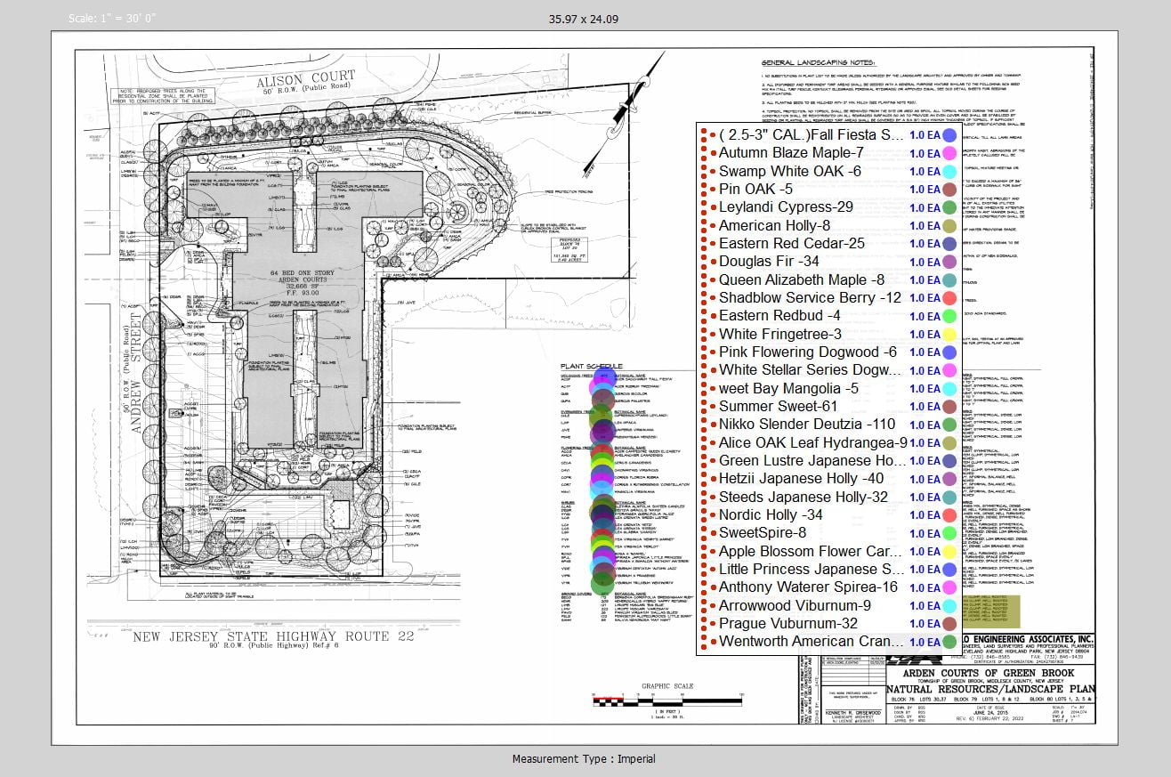Select the Summer Sweet-61 legend row
This screenshot has height=777, width=1171.
point(778,407)
